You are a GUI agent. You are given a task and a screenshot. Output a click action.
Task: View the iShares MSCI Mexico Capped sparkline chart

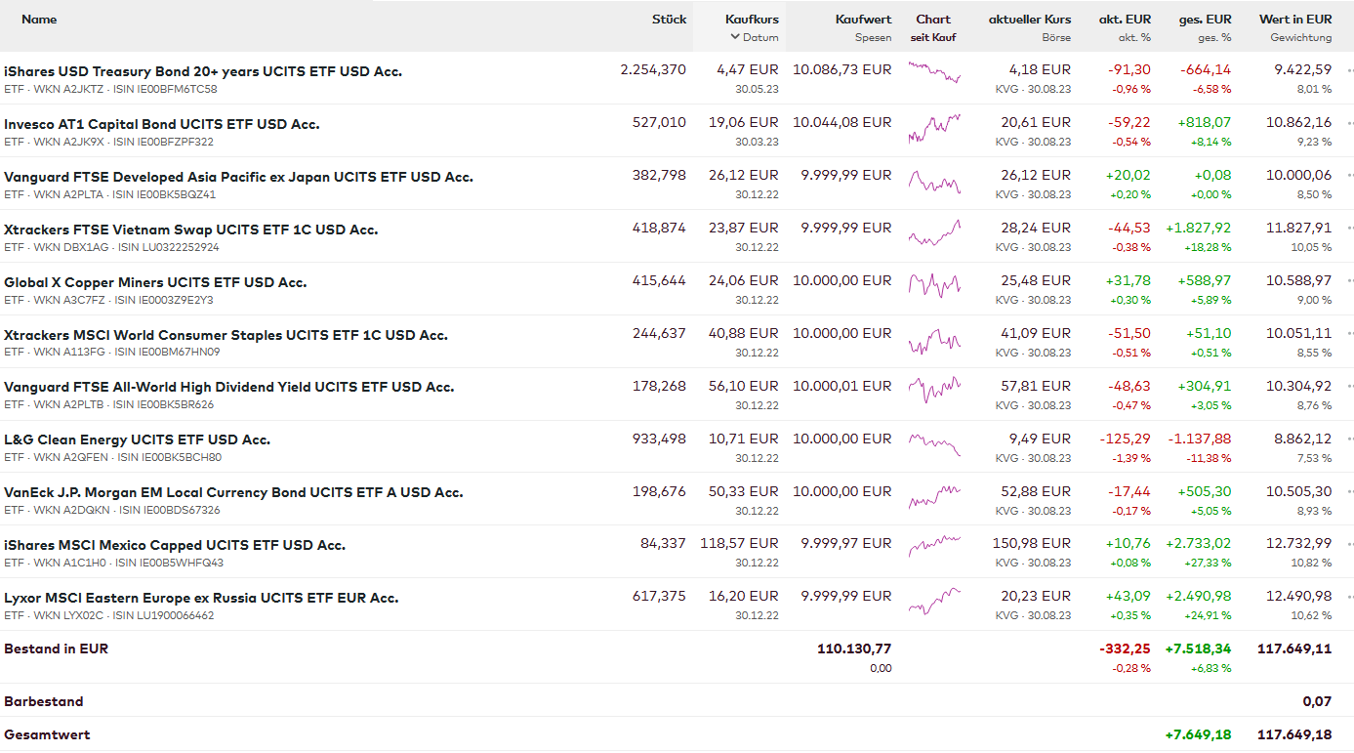pos(934,546)
